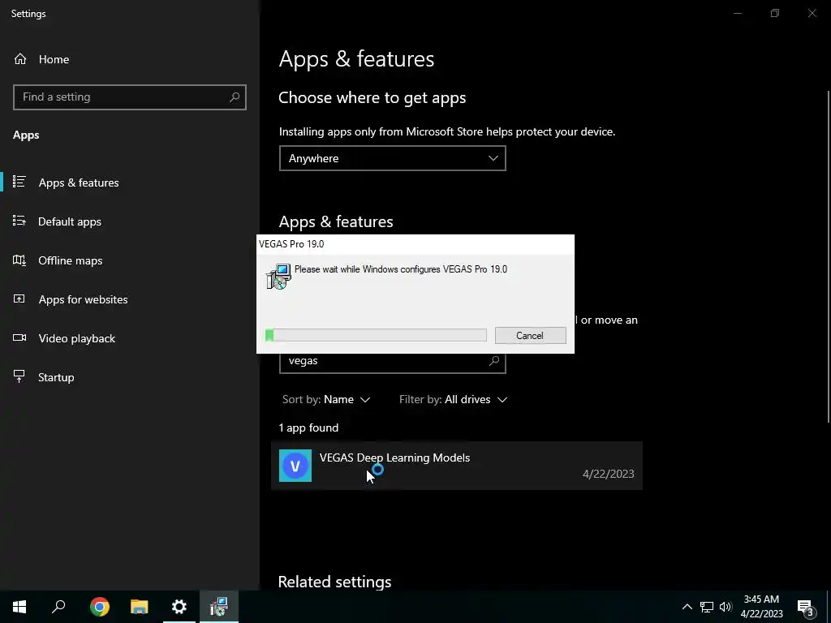The width and height of the screenshot is (831, 623).
Task: Open clock showing 3:45 AM
Action: [x=761, y=607]
